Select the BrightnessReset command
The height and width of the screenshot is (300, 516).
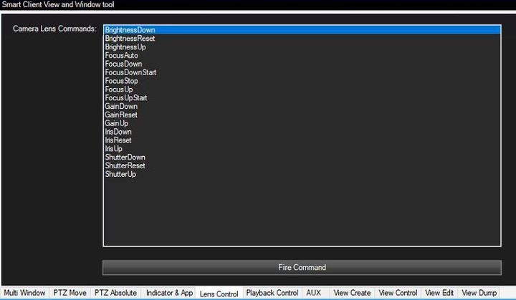point(130,39)
